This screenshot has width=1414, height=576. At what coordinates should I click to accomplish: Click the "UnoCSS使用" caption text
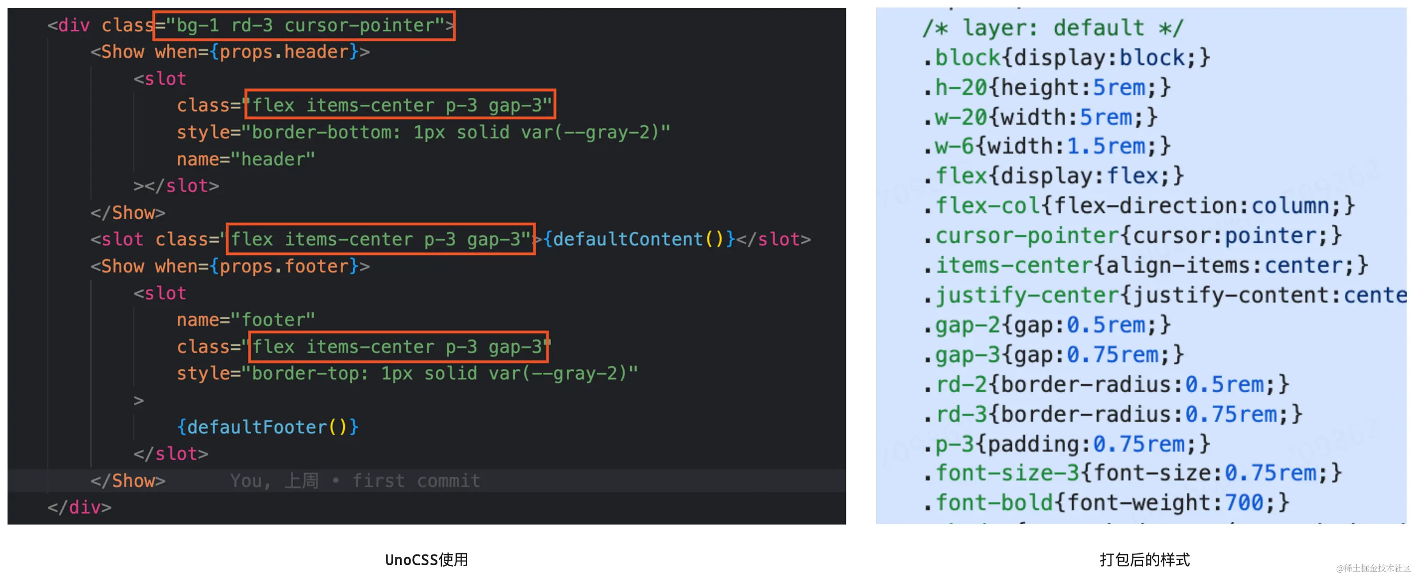(426, 560)
